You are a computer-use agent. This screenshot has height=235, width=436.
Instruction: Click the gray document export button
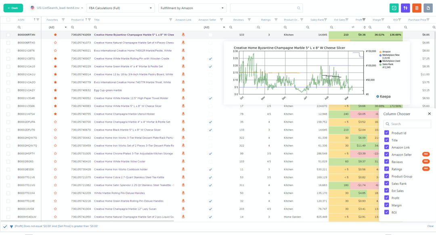428,8
